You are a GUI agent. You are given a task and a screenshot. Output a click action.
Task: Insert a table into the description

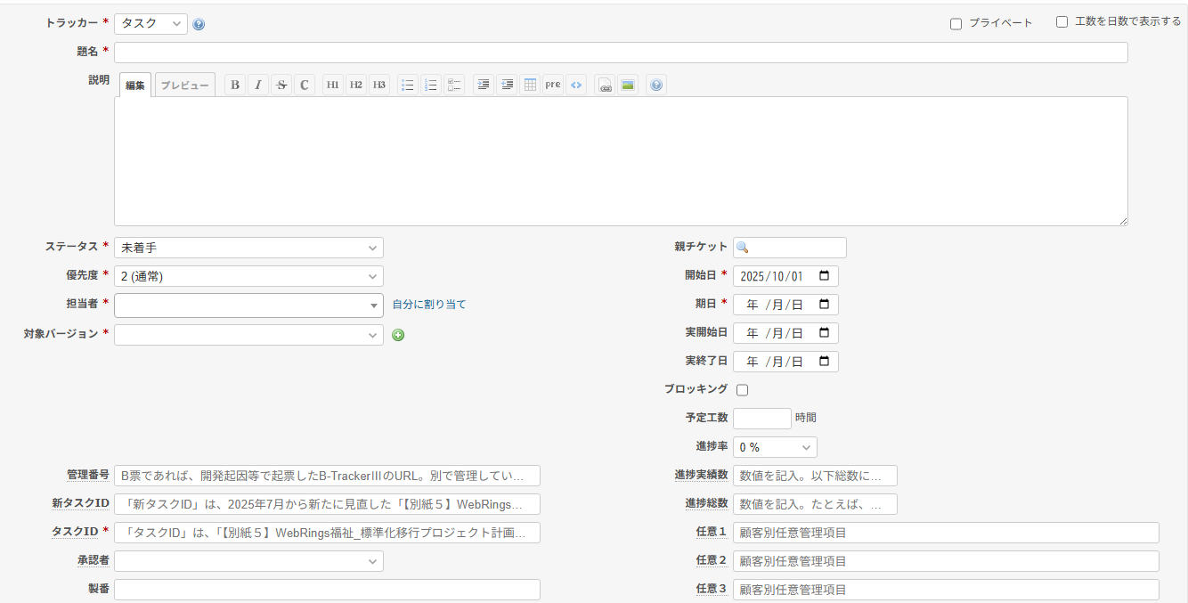tap(530, 85)
